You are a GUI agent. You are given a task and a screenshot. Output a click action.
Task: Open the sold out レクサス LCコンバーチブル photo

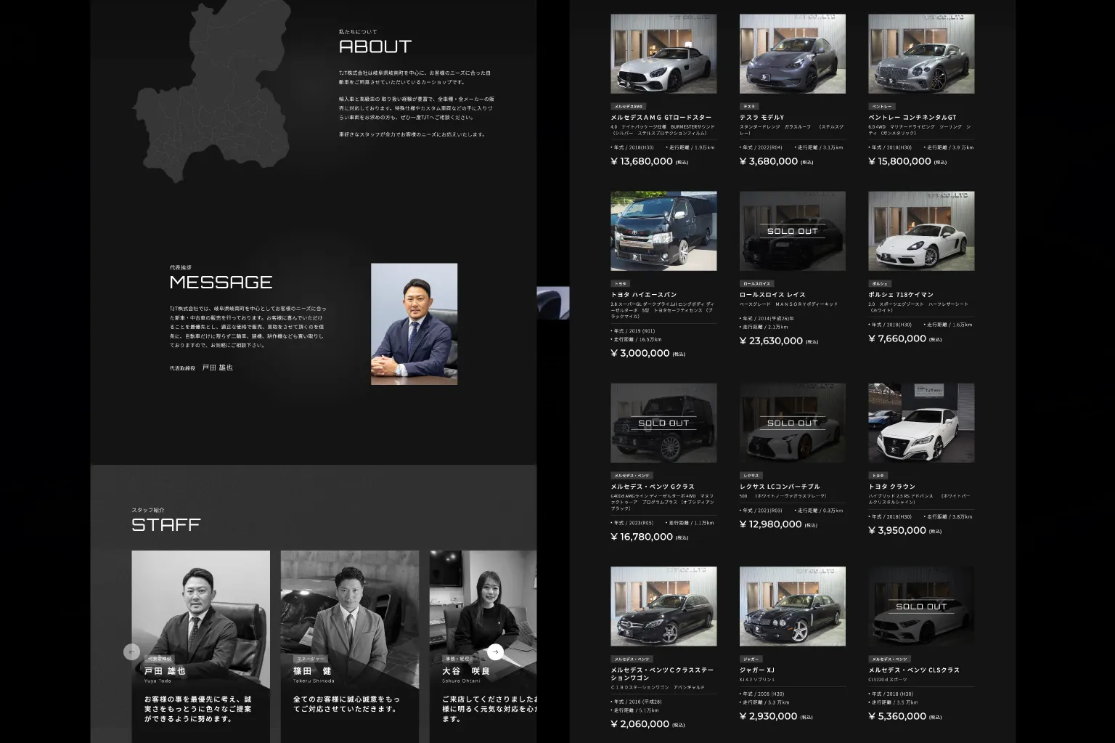click(792, 423)
